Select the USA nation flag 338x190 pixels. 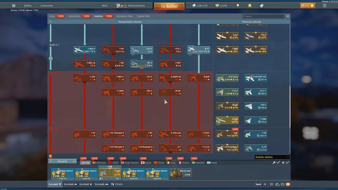click(85, 163)
